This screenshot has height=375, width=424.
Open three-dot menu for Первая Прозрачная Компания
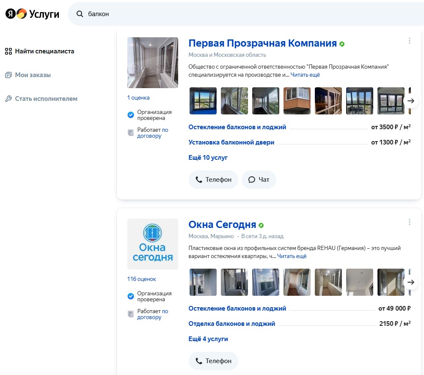click(x=409, y=41)
